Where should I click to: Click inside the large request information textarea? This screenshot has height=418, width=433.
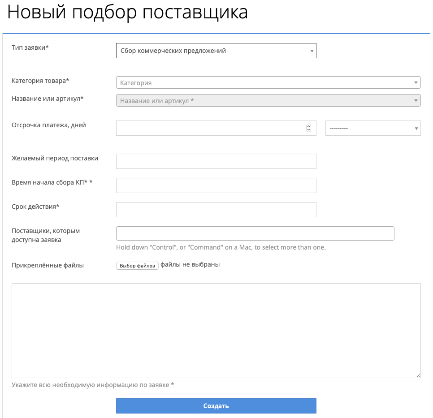216,330
